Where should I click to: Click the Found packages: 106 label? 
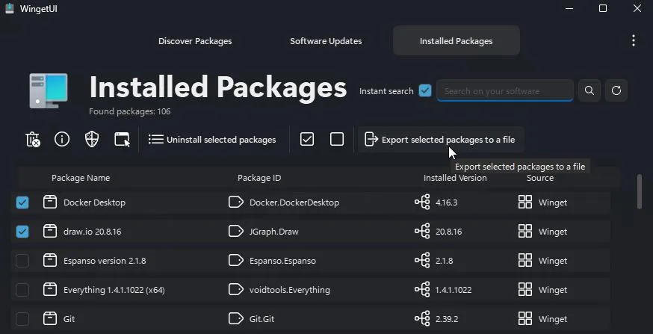coord(130,111)
